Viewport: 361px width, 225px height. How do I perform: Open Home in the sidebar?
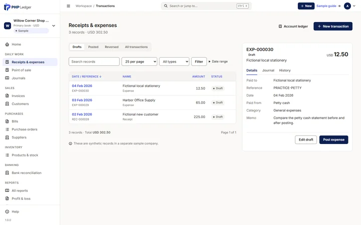tap(30, 44)
